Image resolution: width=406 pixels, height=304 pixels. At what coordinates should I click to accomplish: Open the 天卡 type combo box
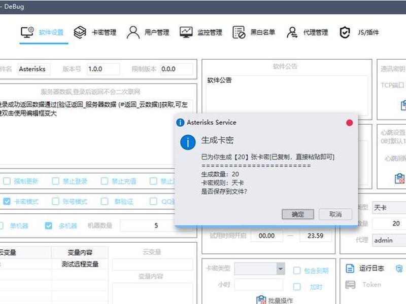tap(389, 208)
